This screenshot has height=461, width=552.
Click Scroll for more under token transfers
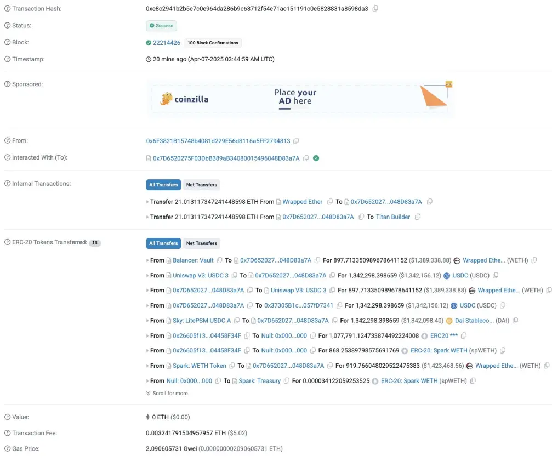[x=167, y=393]
